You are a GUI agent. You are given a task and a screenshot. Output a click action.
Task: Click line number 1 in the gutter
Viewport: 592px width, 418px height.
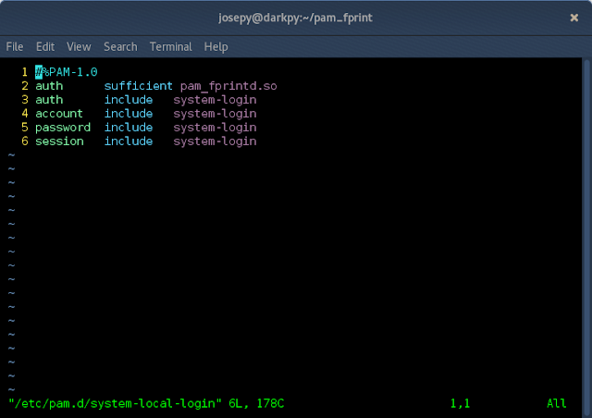pyautogui.click(x=25, y=72)
